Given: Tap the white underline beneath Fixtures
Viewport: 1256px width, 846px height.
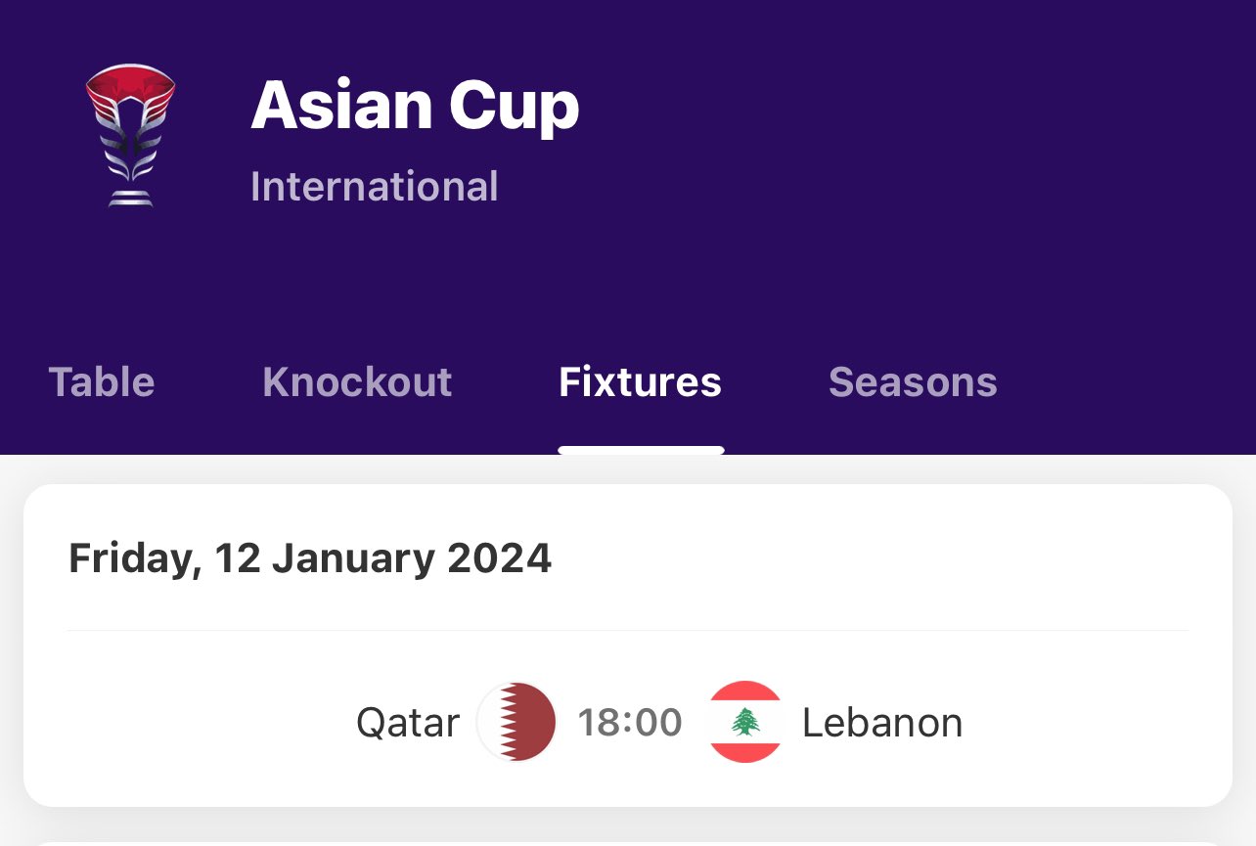Looking at the screenshot, I should pyautogui.click(x=641, y=450).
